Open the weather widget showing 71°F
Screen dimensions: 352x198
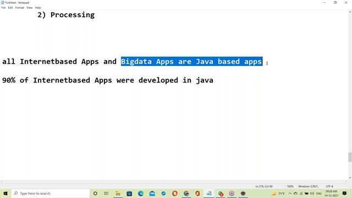(x=278, y=193)
